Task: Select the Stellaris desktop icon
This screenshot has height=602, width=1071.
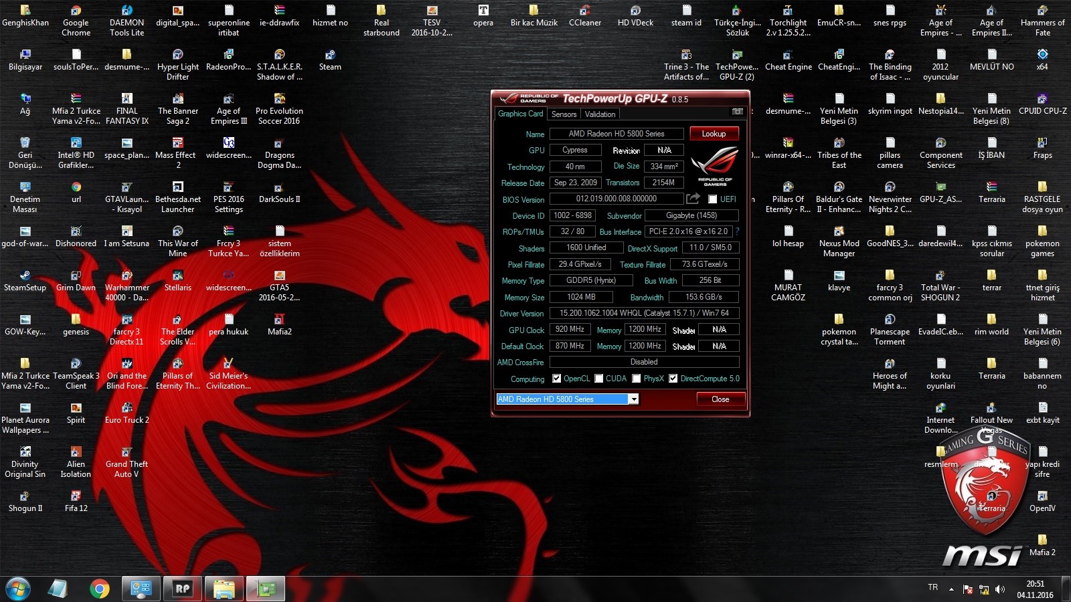Action: point(178,280)
